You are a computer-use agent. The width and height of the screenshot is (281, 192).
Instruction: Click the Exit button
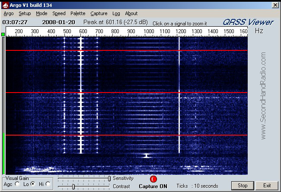coord(267,186)
